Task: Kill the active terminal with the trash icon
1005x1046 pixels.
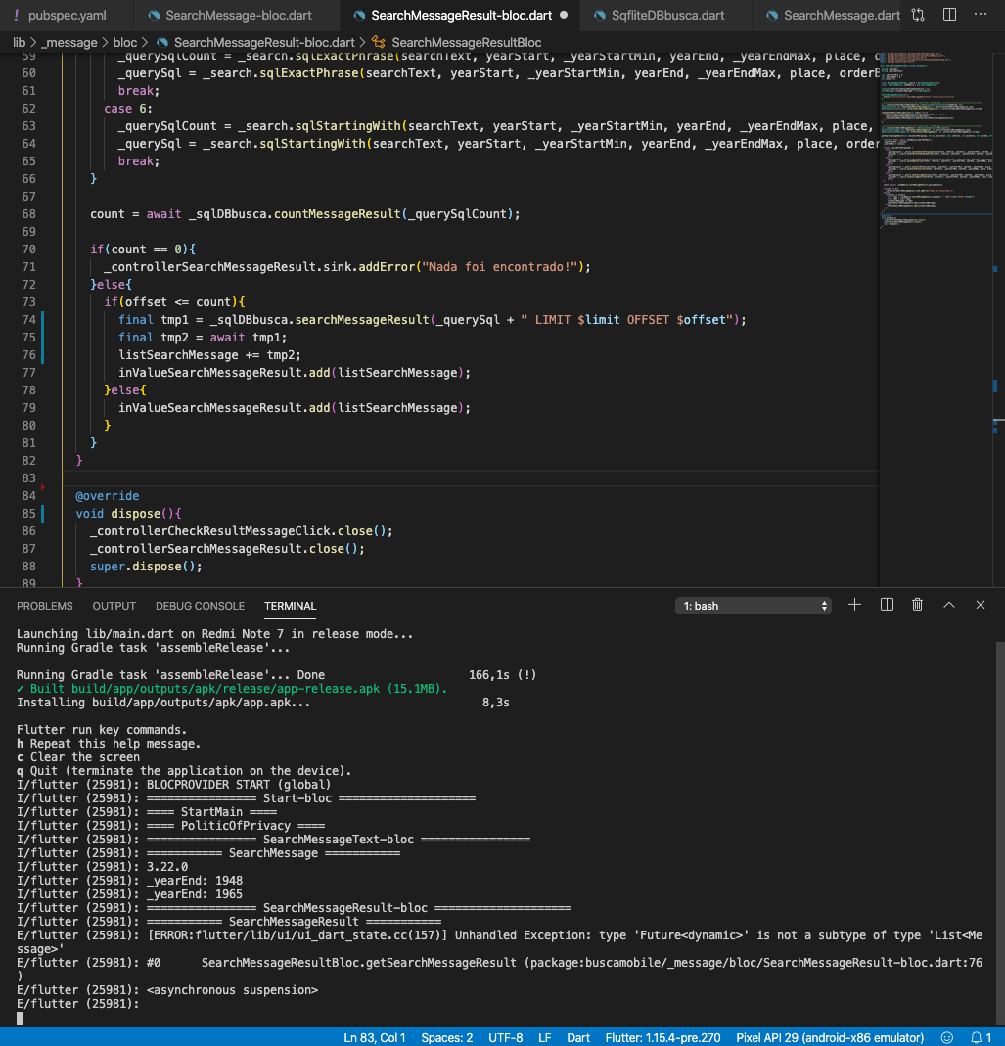Action: point(917,605)
